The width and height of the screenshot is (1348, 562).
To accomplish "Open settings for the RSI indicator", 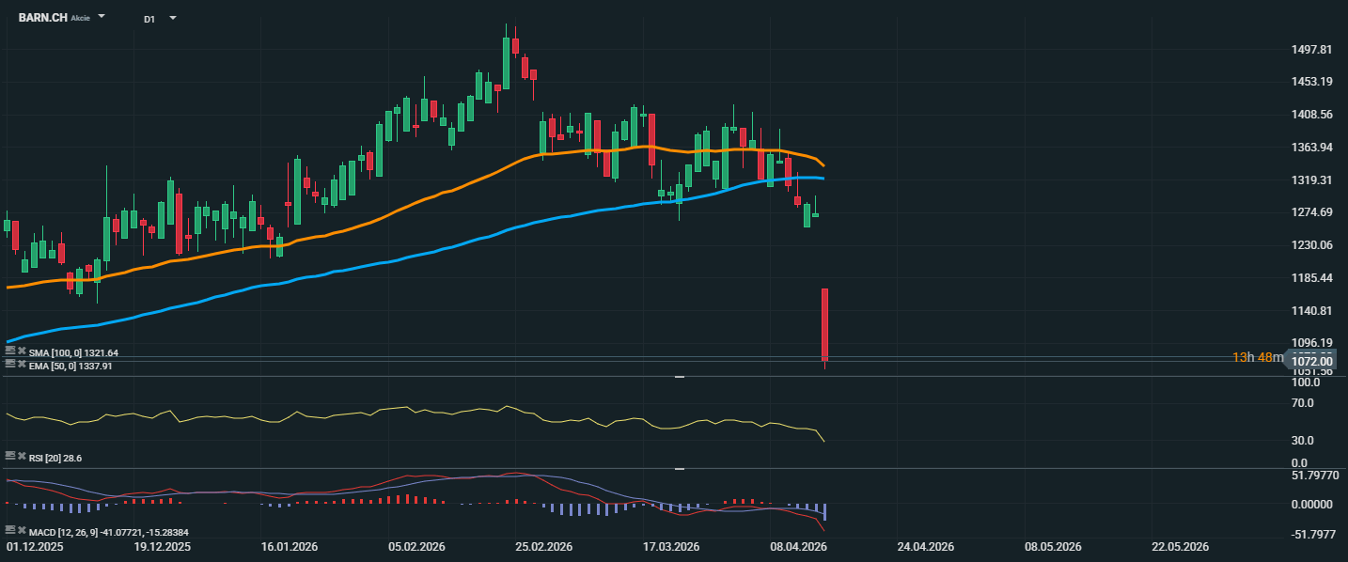I will coord(10,456).
